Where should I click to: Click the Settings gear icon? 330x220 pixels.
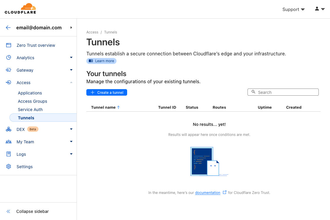(x=9, y=167)
